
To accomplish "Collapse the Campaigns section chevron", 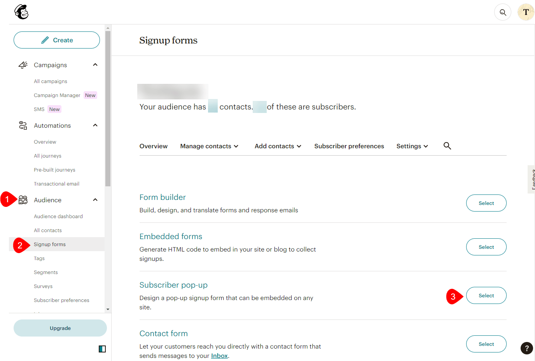I will point(95,65).
